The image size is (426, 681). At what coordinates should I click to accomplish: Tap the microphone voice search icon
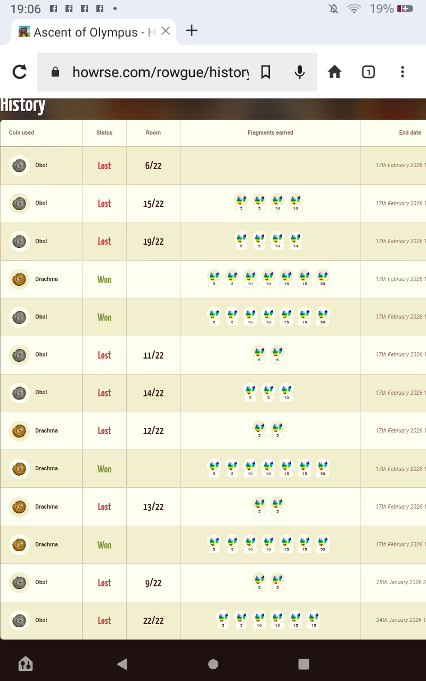(300, 72)
